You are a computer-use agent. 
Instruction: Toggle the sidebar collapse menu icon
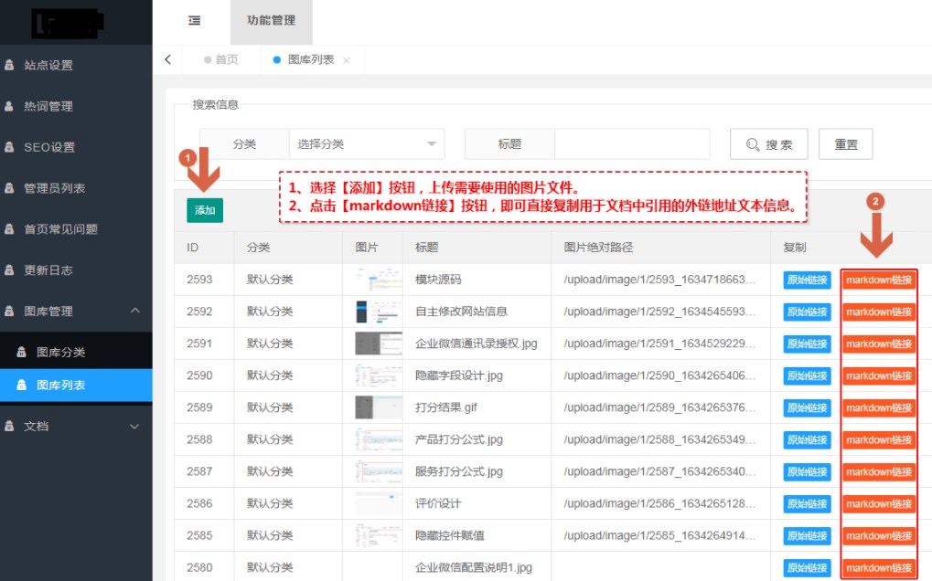click(x=194, y=21)
